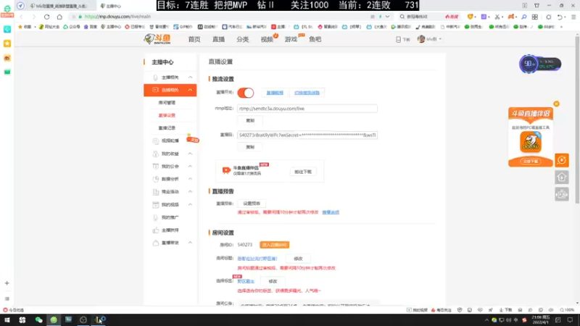Open the 直播 navigation tab

[218, 39]
